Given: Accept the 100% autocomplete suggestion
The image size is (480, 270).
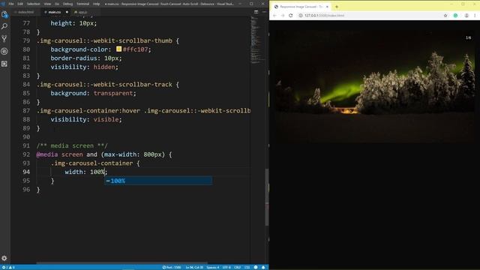Looking at the screenshot, I should [158, 181].
